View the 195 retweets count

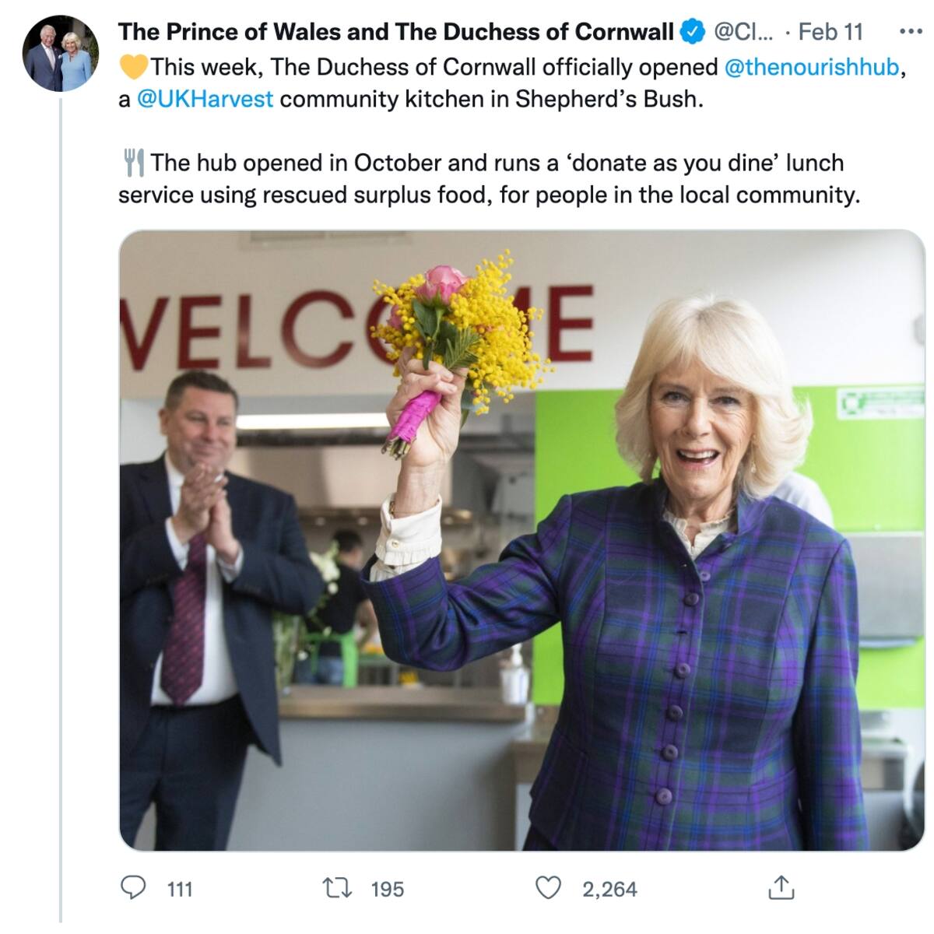388,889
